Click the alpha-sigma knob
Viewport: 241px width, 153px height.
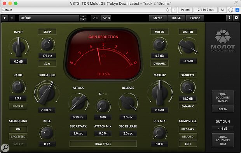coord(103,106)
